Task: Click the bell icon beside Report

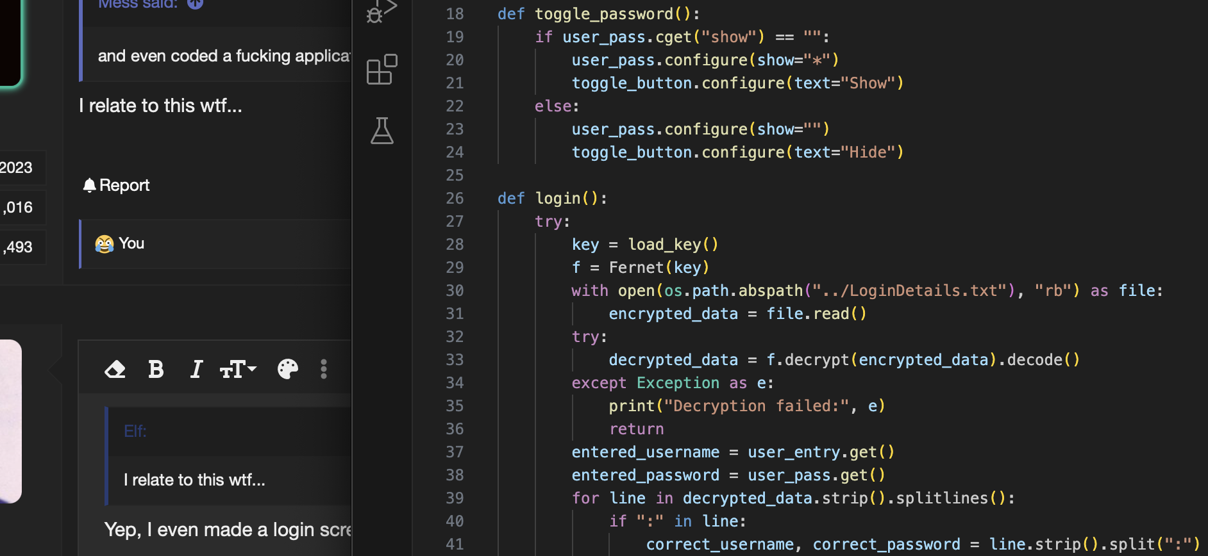Action: (89, 185)
